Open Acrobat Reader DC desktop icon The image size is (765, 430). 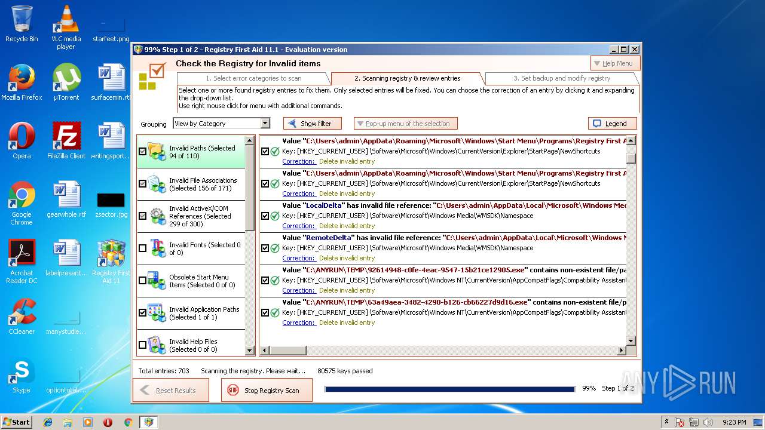22,262
